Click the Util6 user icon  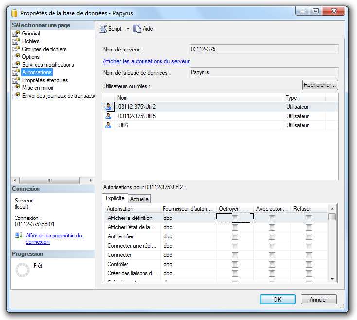click(108, 125)
